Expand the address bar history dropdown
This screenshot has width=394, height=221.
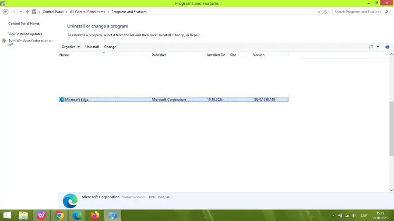319,12
